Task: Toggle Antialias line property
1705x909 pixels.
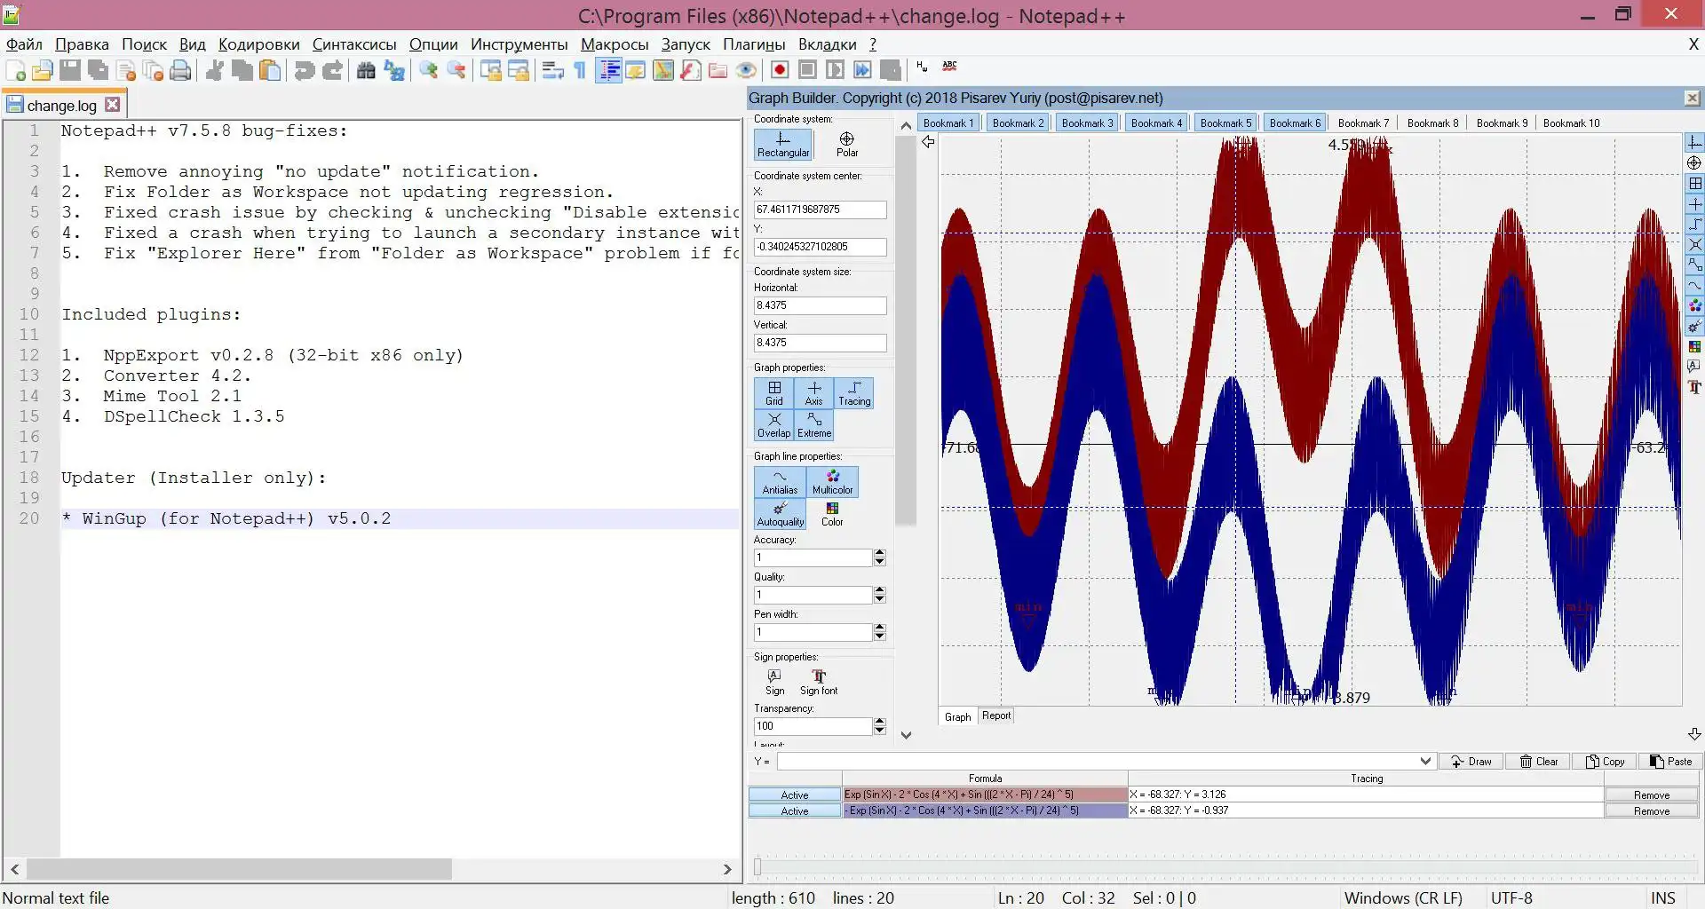Action: (x=780, y=482)
